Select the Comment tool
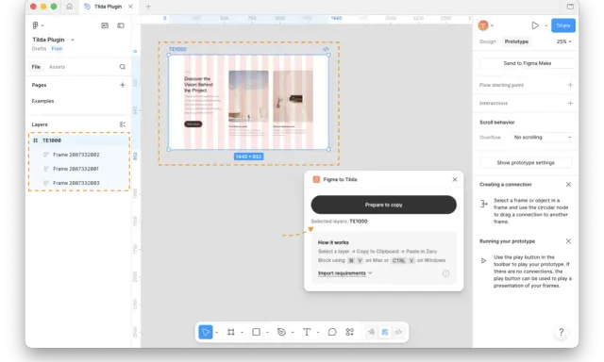Image resolution: width=604 pixels, height=362 pixels. click(x=332, y=332)
